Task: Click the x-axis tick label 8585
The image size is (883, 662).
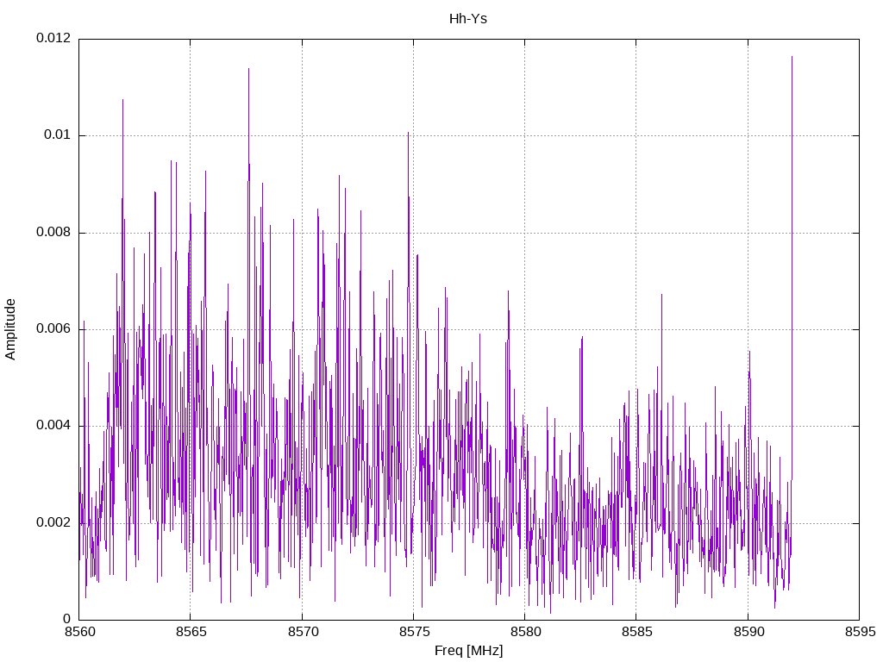Action: pyautogui.click(x=637, y=632)
